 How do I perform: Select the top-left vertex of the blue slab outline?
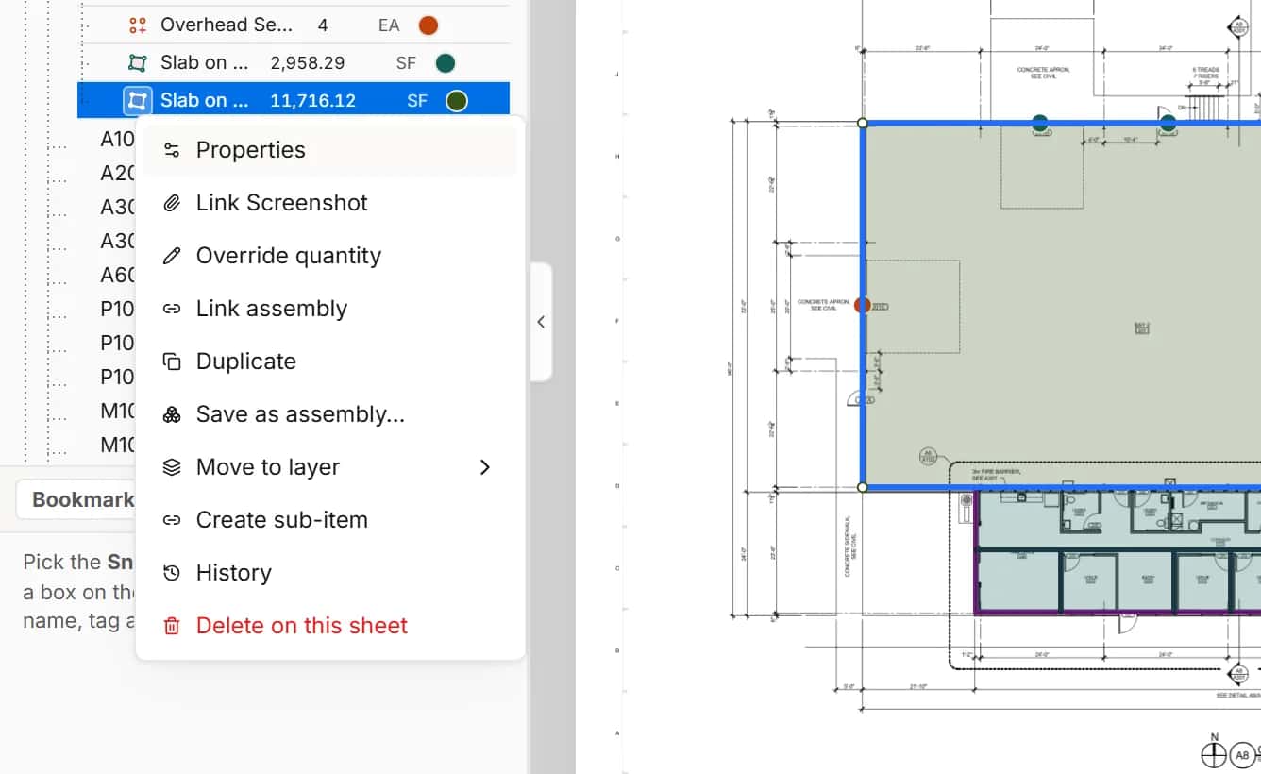(862, 123)
